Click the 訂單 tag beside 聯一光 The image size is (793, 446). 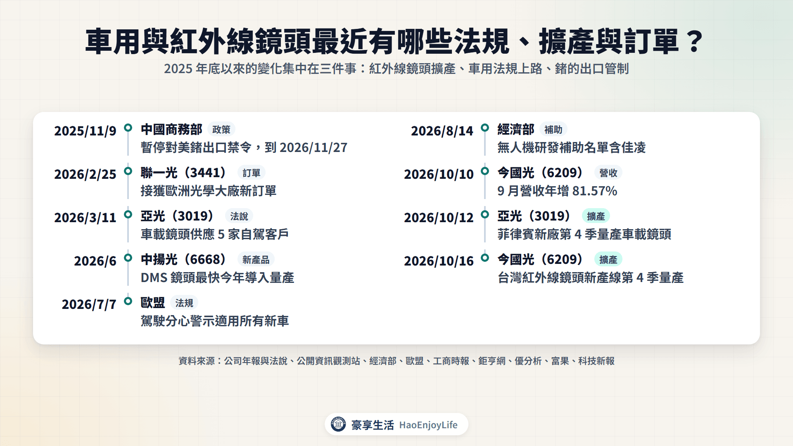(x=252, y=173)
